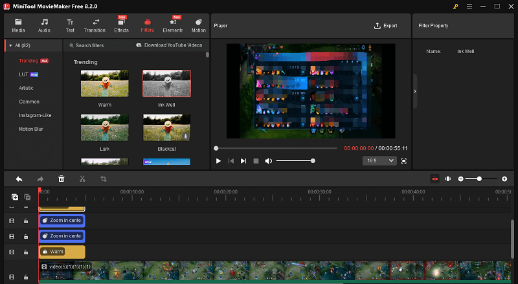Select the Warm filter thumbnail
Image resolution: width=518 pixels, height=284 pixels.
[105, 83]
